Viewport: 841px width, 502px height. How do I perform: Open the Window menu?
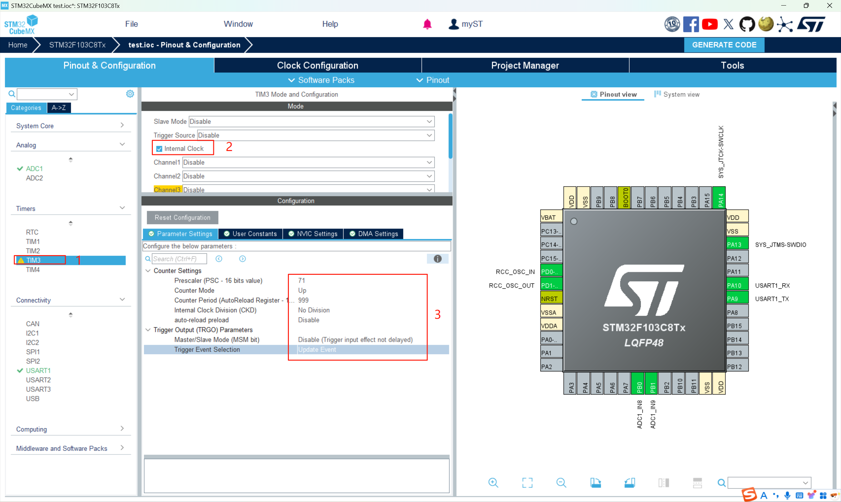point(238,24)
